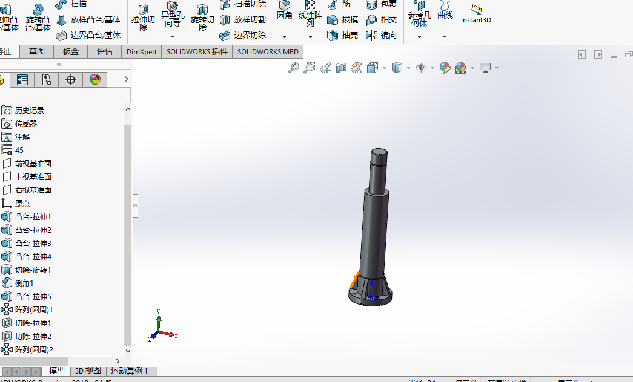Image resolution: width=633 pixels, height=382 pixels.
Task: Open the Hole Wizard (异型孔向导)
Action: (x=173, y=14)
